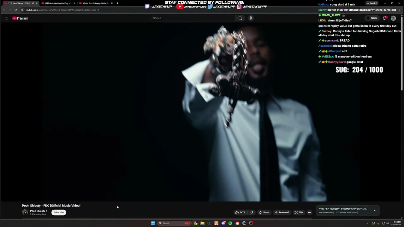Share the video
Screen dimensions: 404x227
[264, 212]
